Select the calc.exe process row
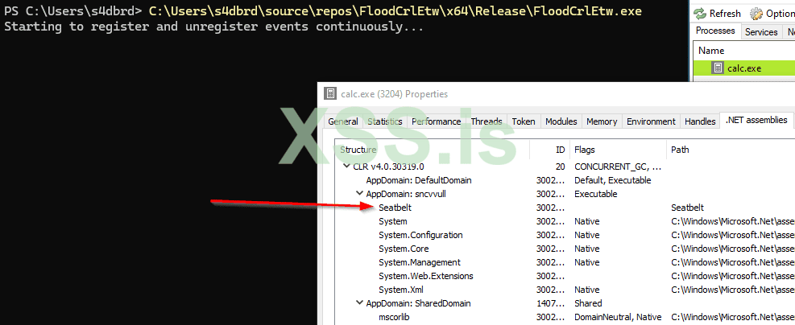The width and height of the screenshot is (795, 325). [743, 68]
